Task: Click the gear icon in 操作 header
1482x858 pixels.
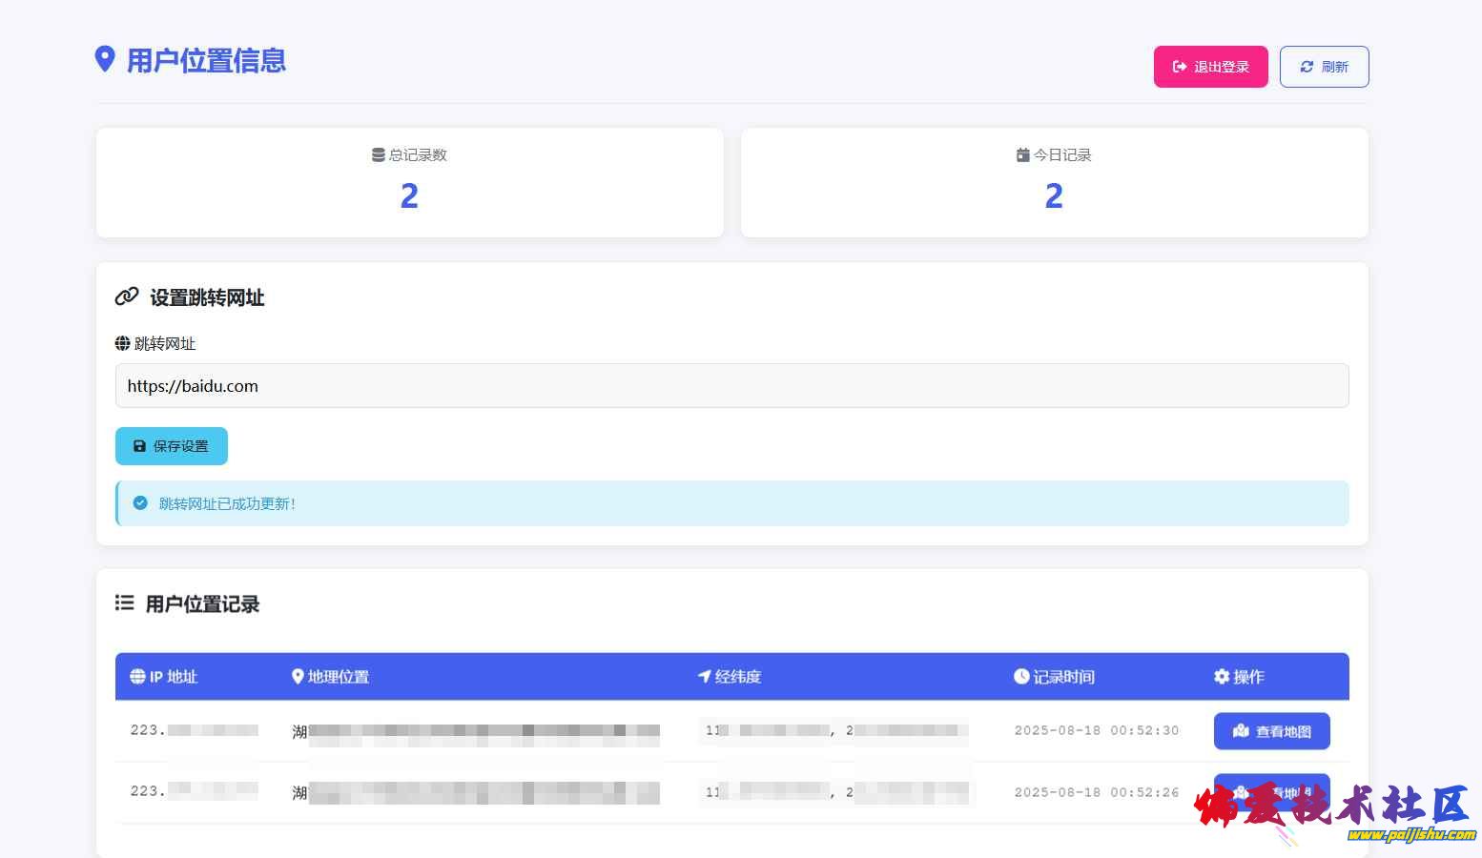Action: click(1222, 677)
